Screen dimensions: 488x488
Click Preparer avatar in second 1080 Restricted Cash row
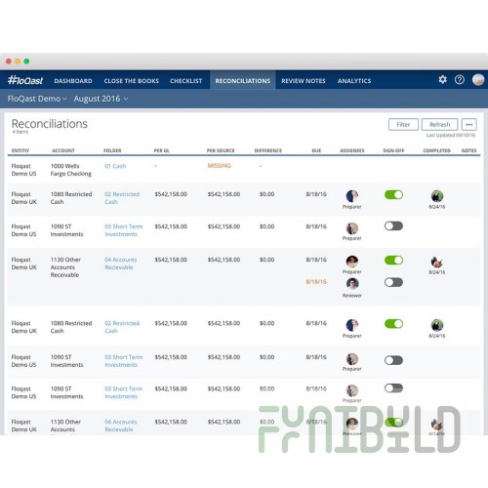pyautogui.click(x=352, y=325)
